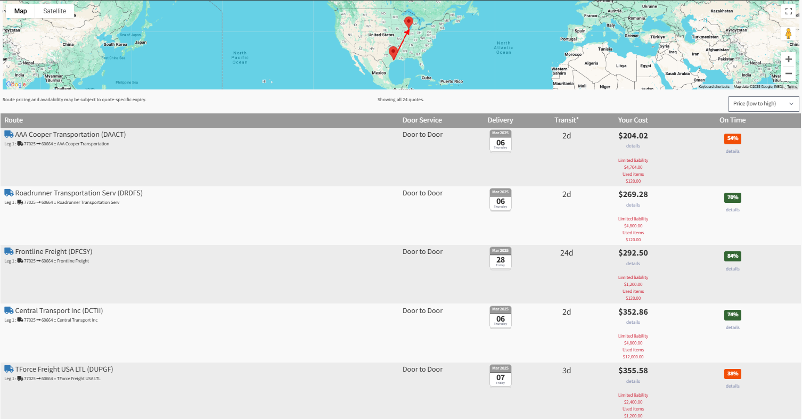Click Mar 28 calendar for Frontline Freight
Screen dimensions: 802x419
coord(501,258)
